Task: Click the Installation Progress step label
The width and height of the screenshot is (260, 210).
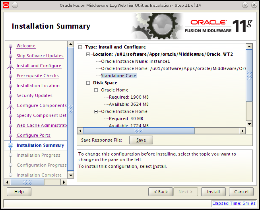Action: pos(39,155)
